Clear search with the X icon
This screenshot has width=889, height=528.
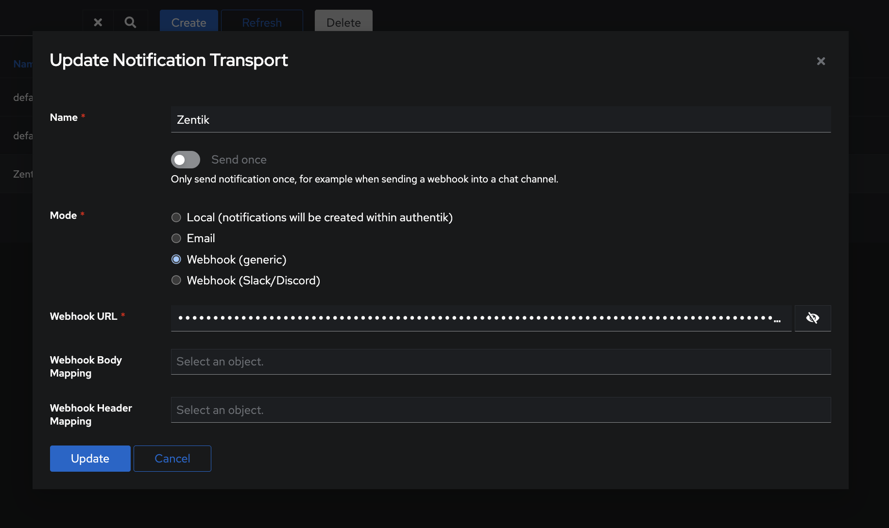[x=98, y=22]
